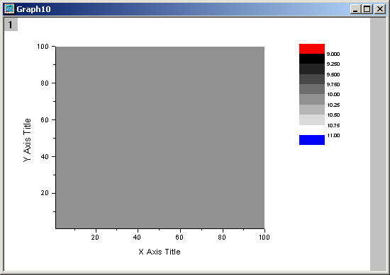Maximize the Graph10 window
The image size is (390, 275).
tap(367, 9)
